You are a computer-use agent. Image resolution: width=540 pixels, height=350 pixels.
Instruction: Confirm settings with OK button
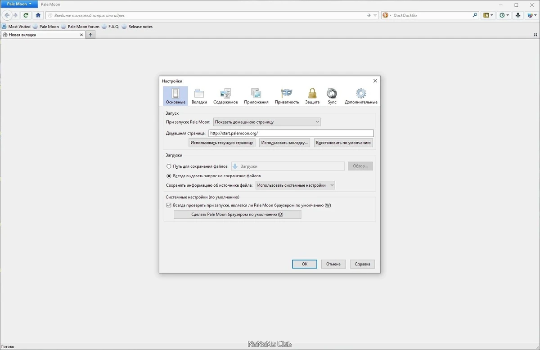click(x=305, y=264)
